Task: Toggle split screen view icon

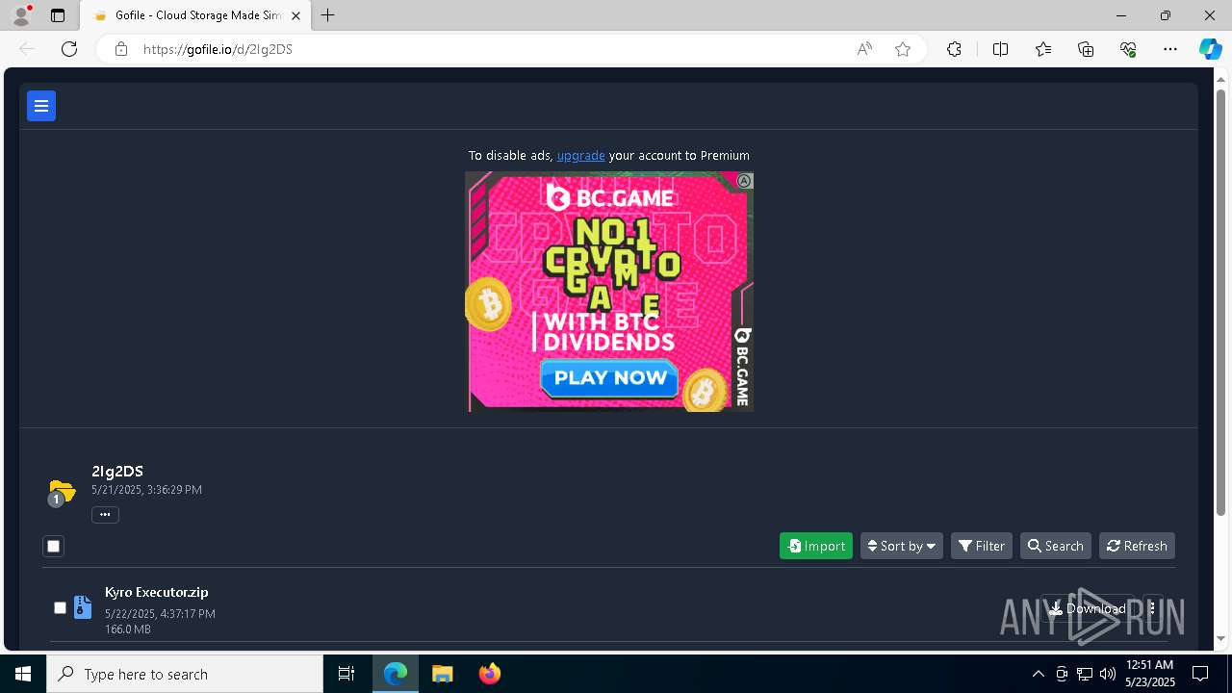Action: (1000, 49)
